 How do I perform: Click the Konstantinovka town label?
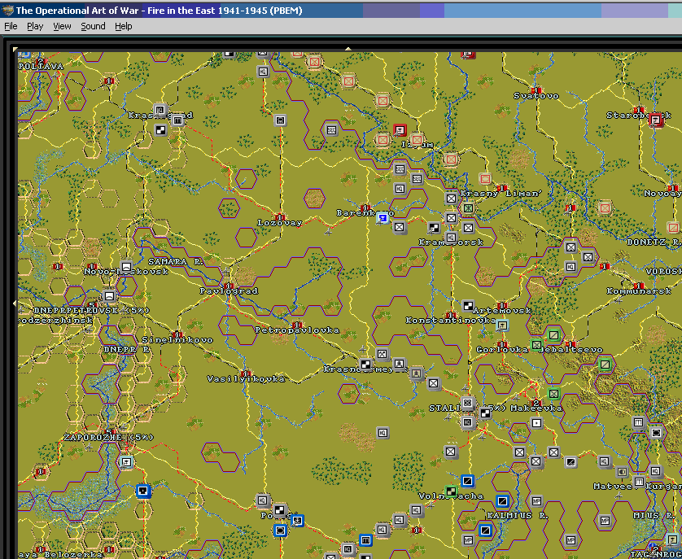point(451,320)
